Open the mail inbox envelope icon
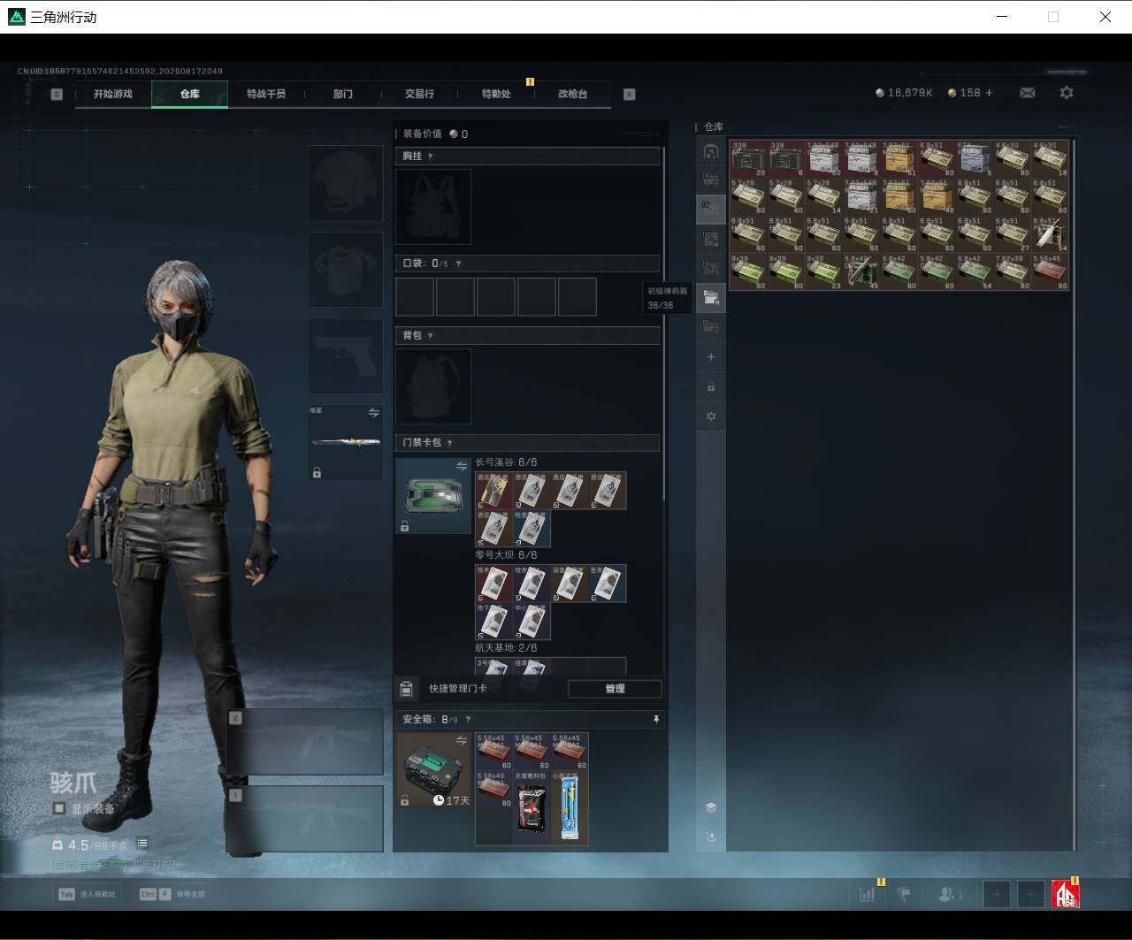This screenshot has width=1132, height=940. [1027, 93]
